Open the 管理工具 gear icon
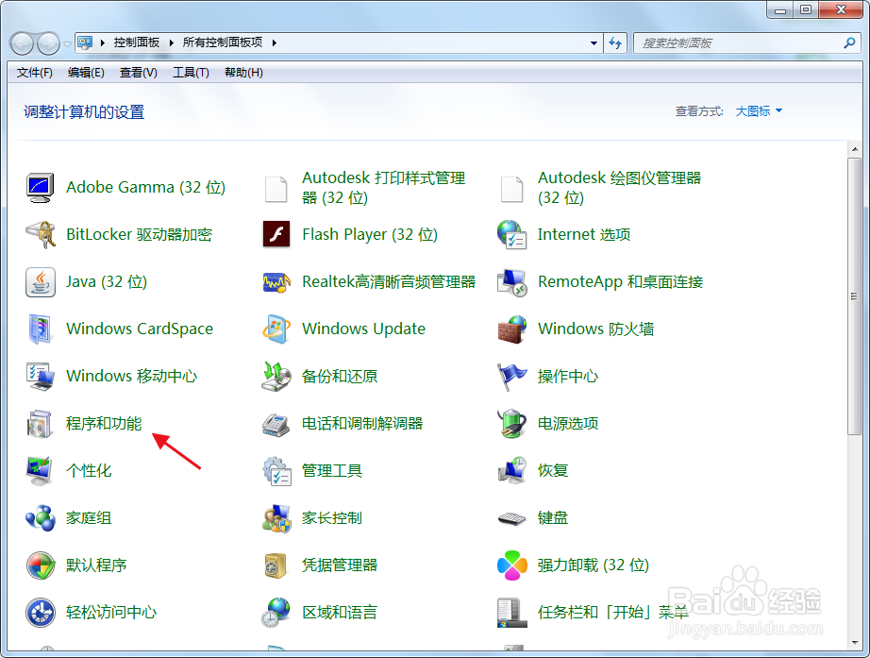The height and width of the screenshot is (658, 870). click(x=276, y=471)
